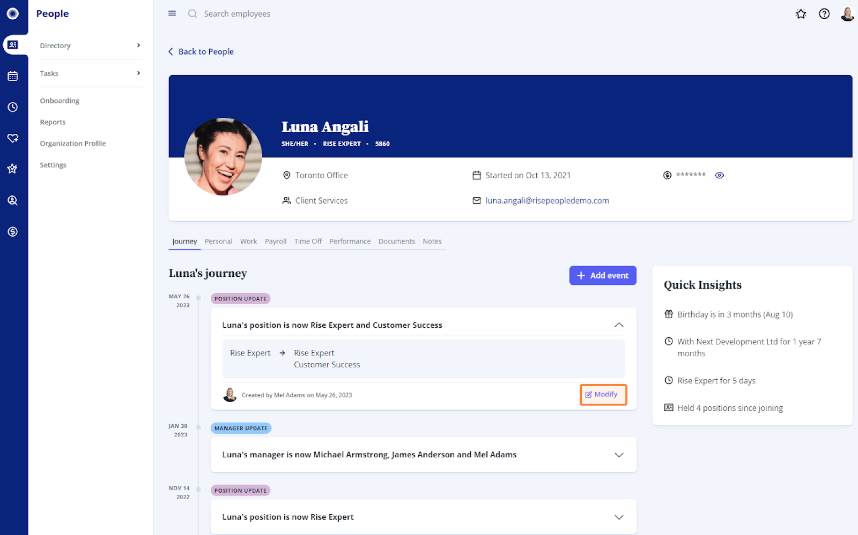Screen dimensions: 858x535
Task: Email luna.angali@risepeopledemo.com
Action: (547, 200)
